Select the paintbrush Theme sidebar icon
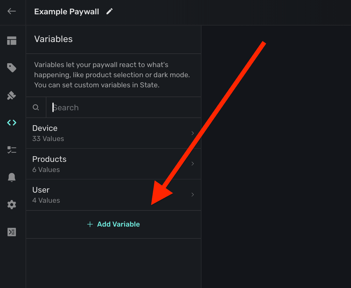The height and width of the screenshot is (288, 351). 12,95
